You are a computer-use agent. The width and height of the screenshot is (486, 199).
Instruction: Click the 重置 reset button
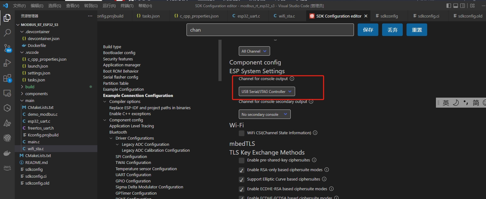click(417, 30)
